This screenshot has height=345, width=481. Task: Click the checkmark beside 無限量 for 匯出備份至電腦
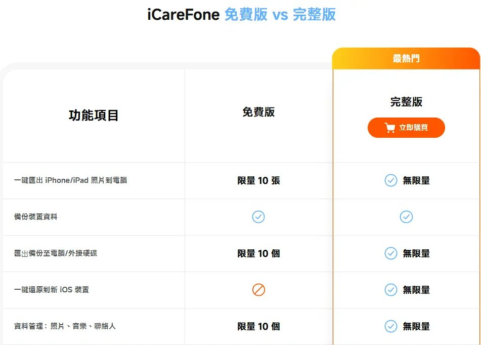pos(390,253)
